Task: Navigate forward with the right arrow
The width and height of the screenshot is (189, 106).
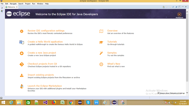Action: (170, 7)
